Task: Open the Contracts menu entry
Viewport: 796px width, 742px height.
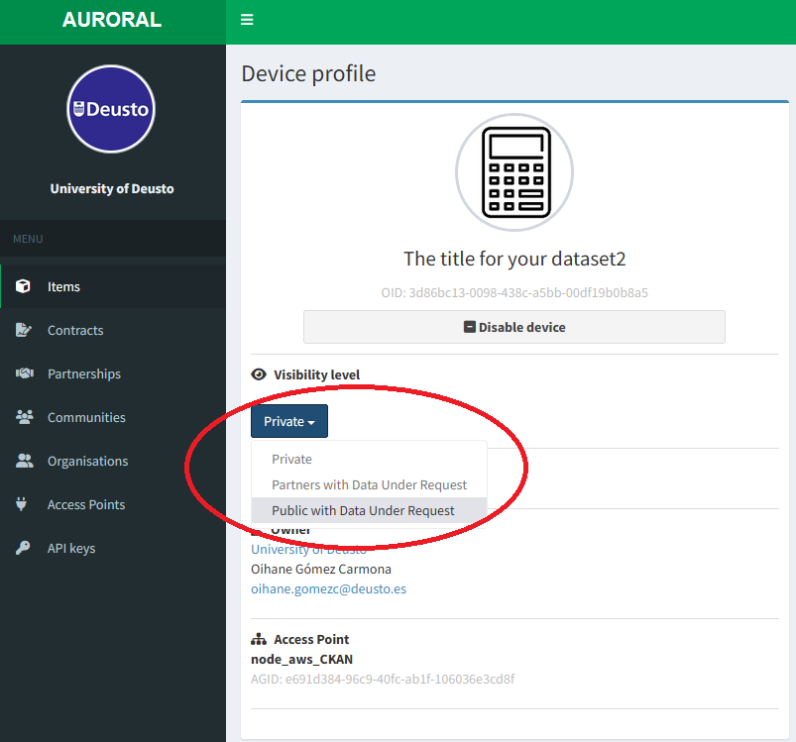Action: click(113, 330)
